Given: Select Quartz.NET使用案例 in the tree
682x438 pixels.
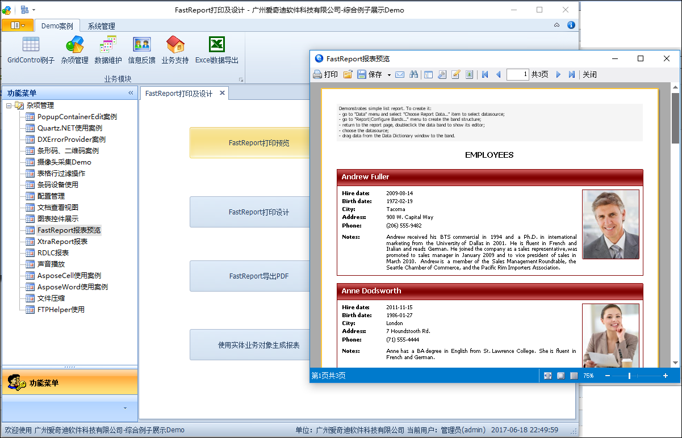Looking at the screenshot, I should click(x=70, y=128).
